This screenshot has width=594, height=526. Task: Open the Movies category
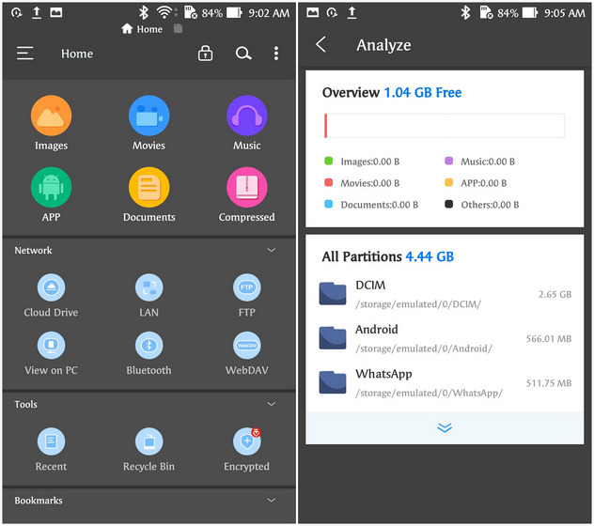[x=148, y=116]
